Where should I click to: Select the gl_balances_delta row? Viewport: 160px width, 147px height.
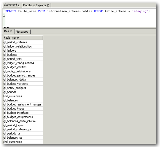[23, 80]
